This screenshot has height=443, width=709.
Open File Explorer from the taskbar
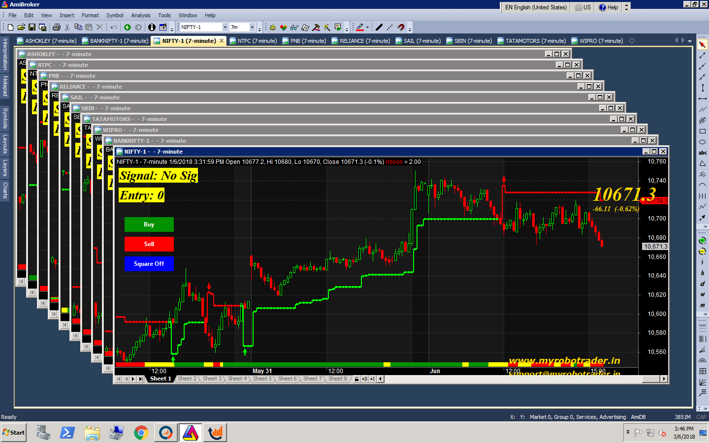click(92, 433)
